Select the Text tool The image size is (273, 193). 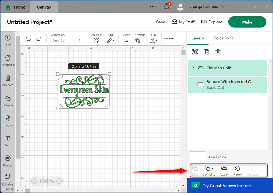(x=8, y=141)
